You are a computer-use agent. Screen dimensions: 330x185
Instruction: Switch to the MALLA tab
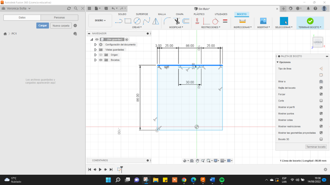162,14
